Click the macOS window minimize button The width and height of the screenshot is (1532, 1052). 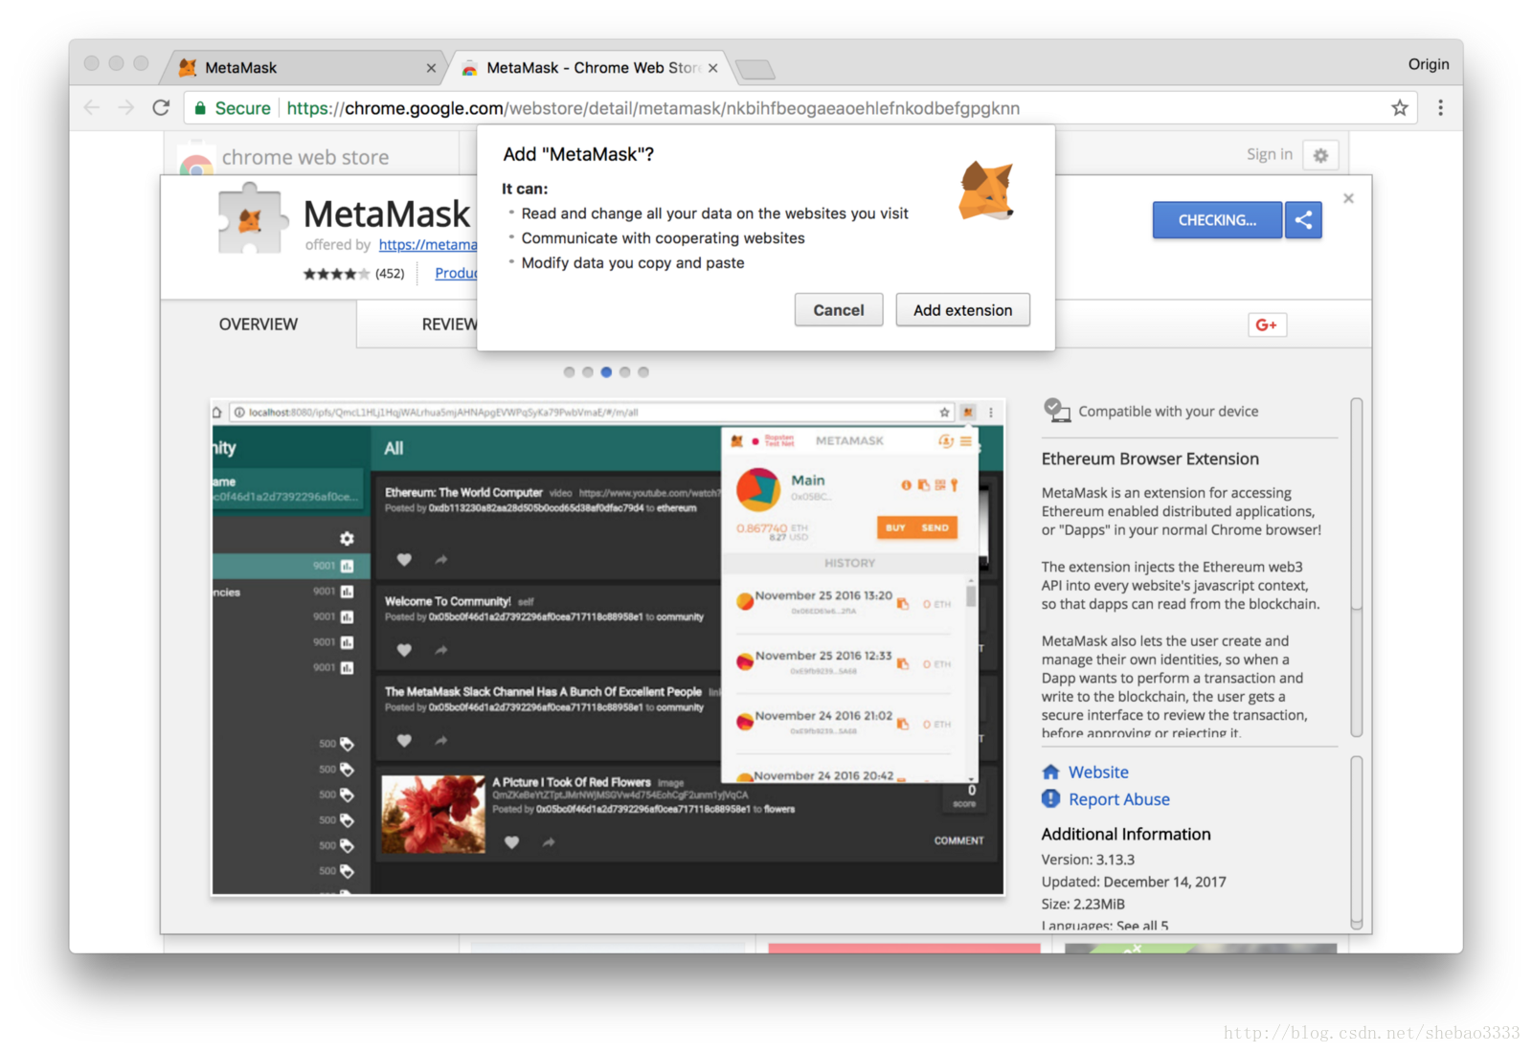(x=116, y=63)
